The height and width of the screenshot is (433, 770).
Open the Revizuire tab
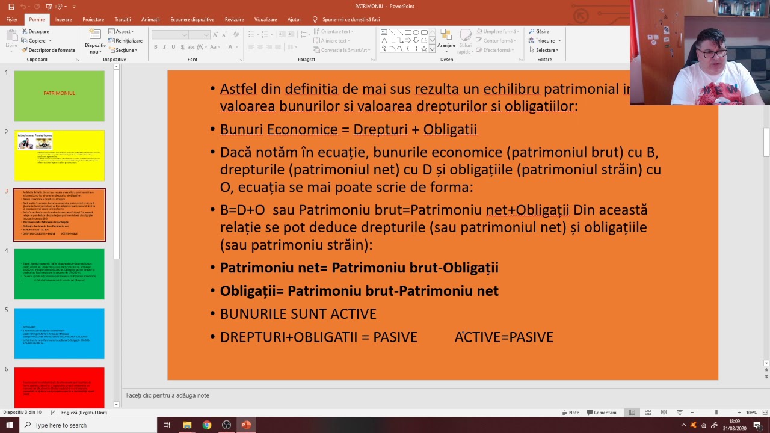(x=234, y=19)
